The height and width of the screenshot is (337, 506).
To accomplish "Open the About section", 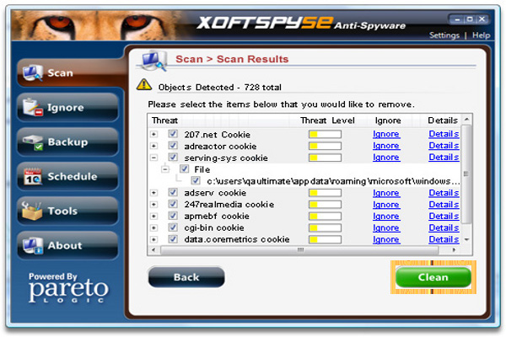I will 67,245.
